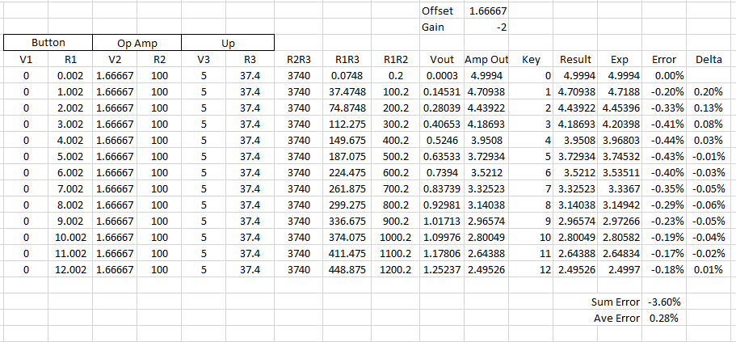Image resolution: width=736 pixels, height=342 pixels.
Task: Select Amp Out cell with value 2.80049
Action: pos(486,237)
